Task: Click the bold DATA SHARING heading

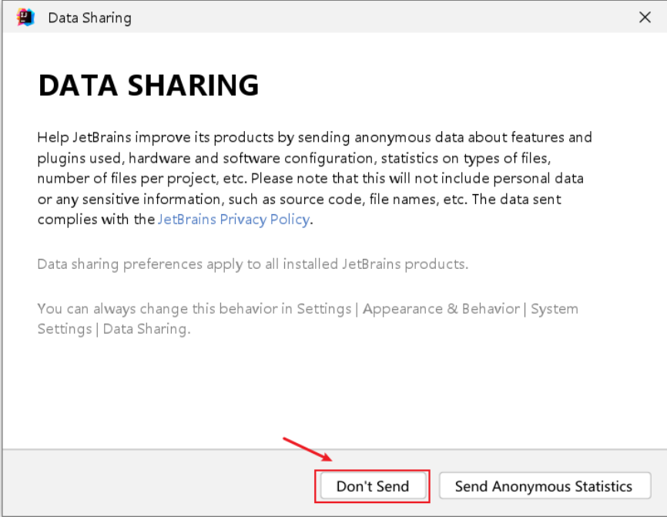Action: click(x=149, y=86)
